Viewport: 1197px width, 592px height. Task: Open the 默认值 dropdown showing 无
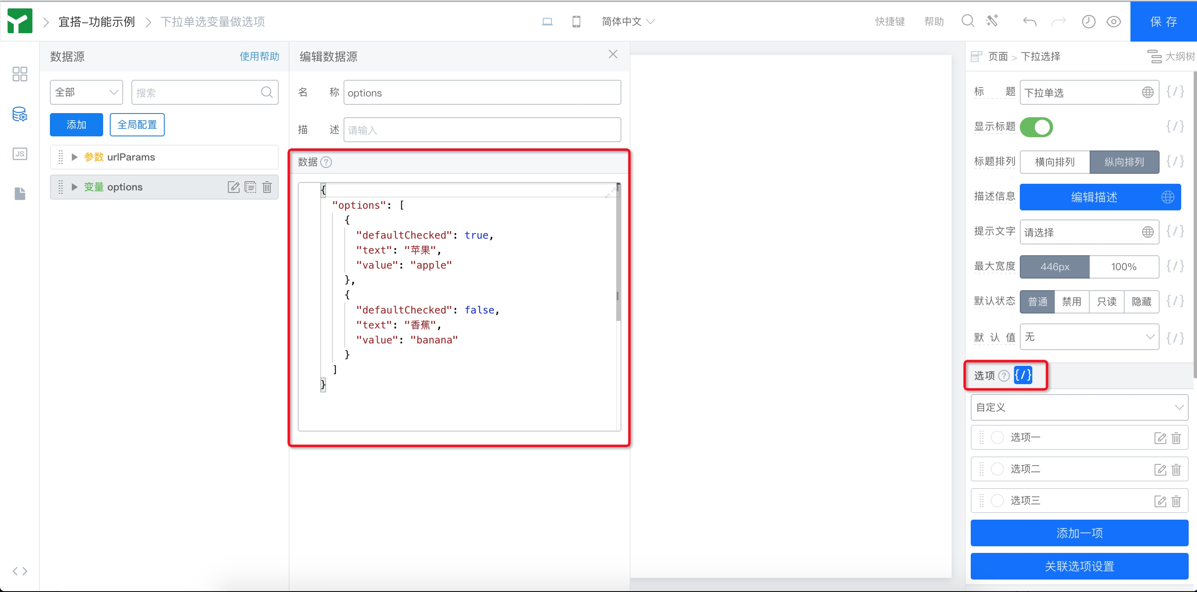point(1089,337)
